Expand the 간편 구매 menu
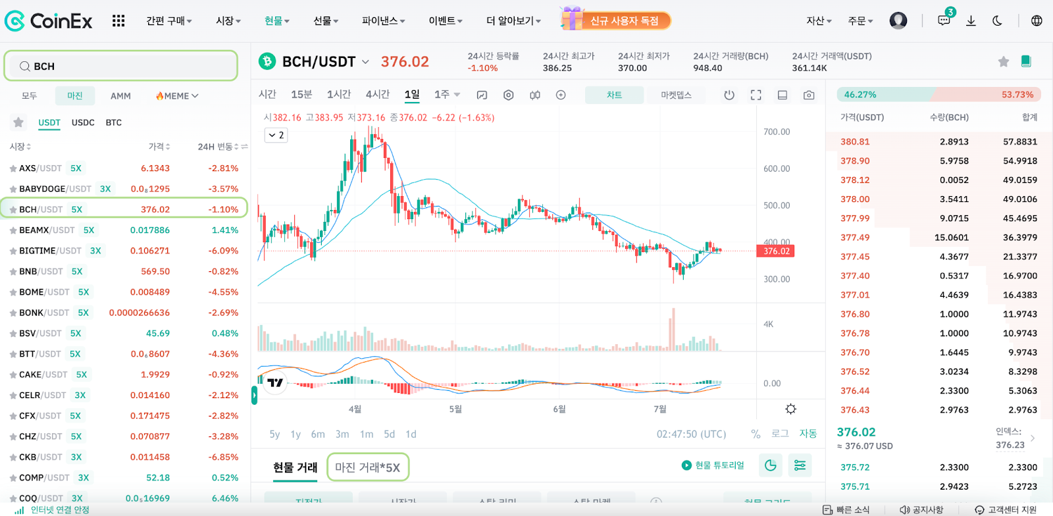Image resolution: width=1053 pixels, height=516 pixels. coord(168,21)
